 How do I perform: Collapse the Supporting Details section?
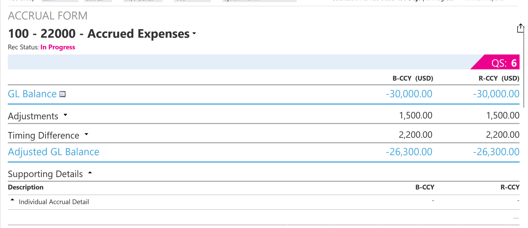click(x=90, y=173)
